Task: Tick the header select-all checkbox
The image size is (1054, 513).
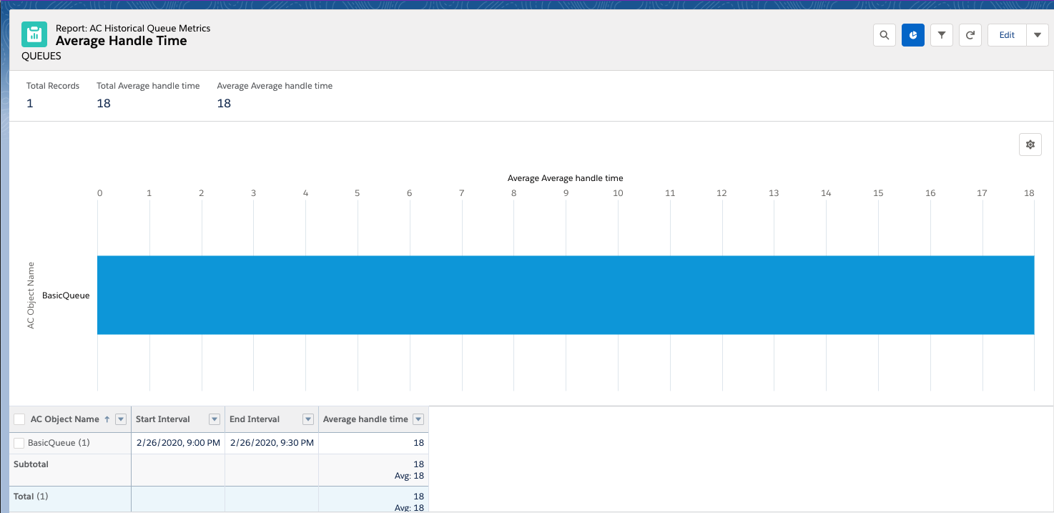Action: click(x=19, y=419)
